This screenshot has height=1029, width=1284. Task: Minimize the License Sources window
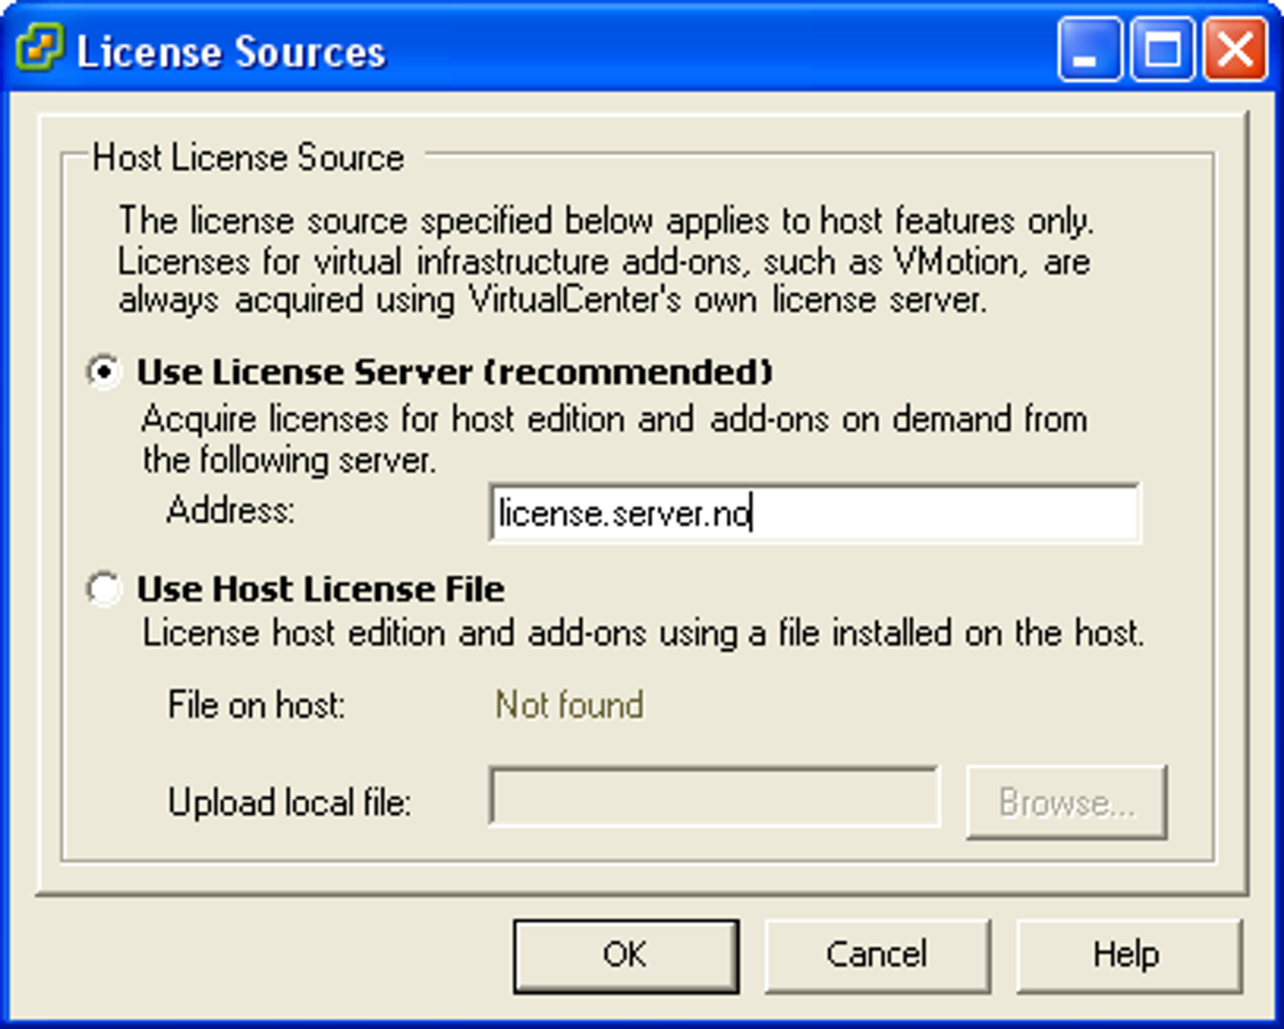tap(1089, 49)
